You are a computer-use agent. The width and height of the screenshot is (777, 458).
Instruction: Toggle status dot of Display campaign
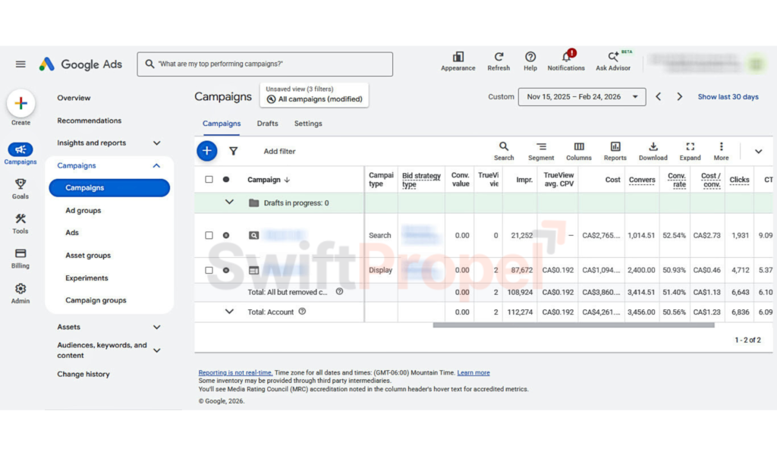pyautogui.click(x=226, y=270)
